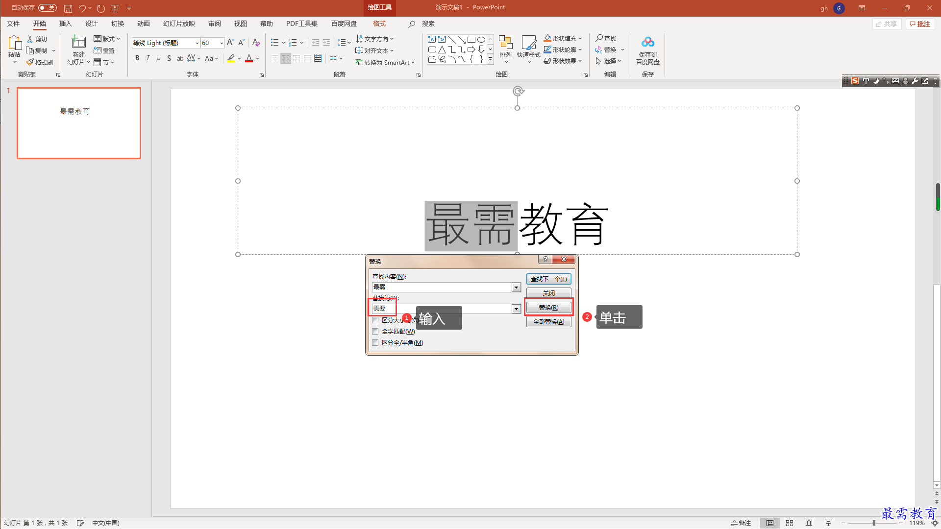
Task: Select the Format Painter (格式刷)
Action: [x=40, y=62]
